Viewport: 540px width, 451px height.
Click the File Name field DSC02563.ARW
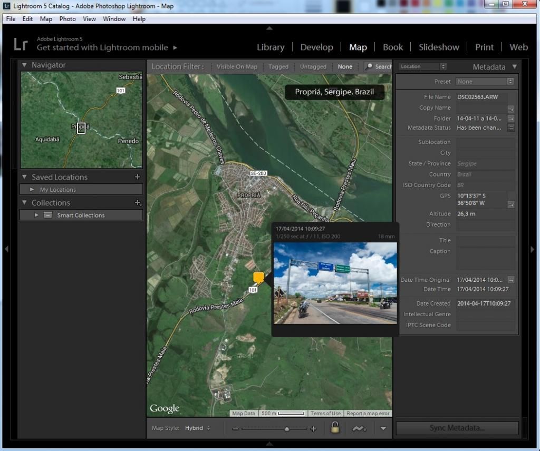[x=482, y=97]
